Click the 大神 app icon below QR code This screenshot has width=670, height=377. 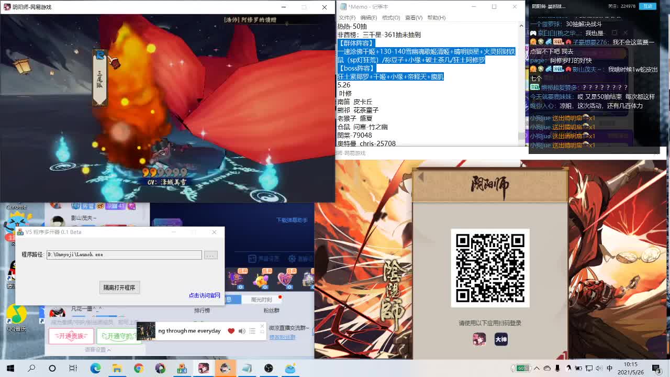point(501,339)
